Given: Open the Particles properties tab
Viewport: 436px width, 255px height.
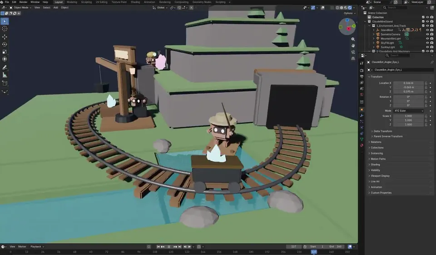Looking at the screenshot, I should click(x=362, y=122).
